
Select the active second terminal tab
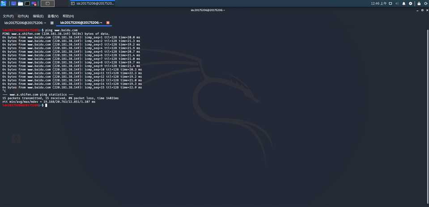(81, 23)
